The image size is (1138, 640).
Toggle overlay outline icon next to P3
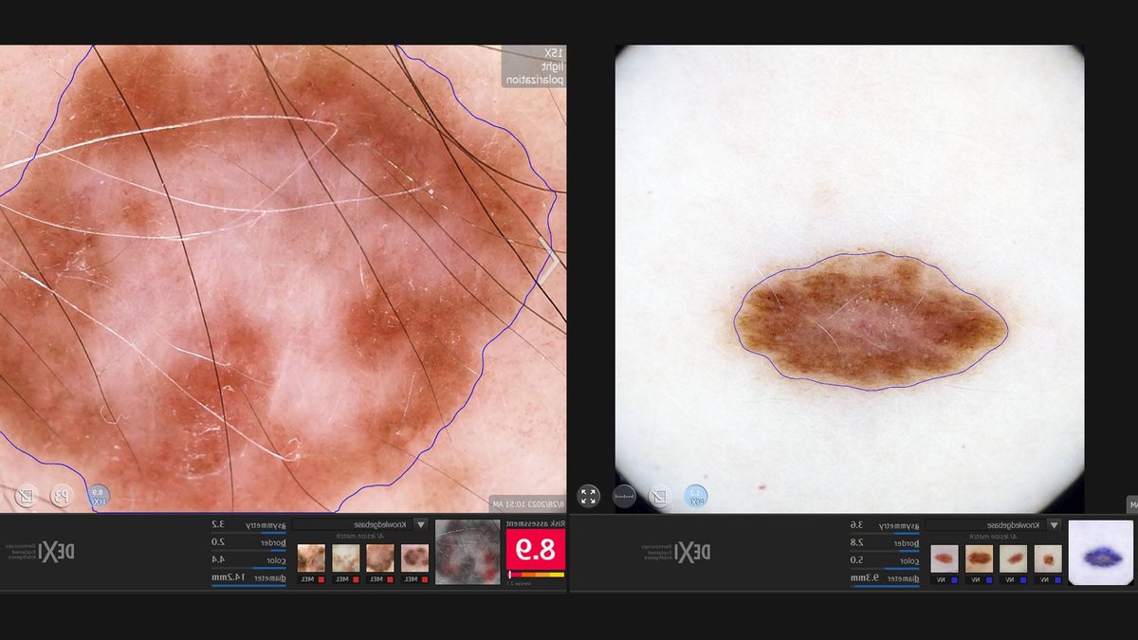[27, 494]
